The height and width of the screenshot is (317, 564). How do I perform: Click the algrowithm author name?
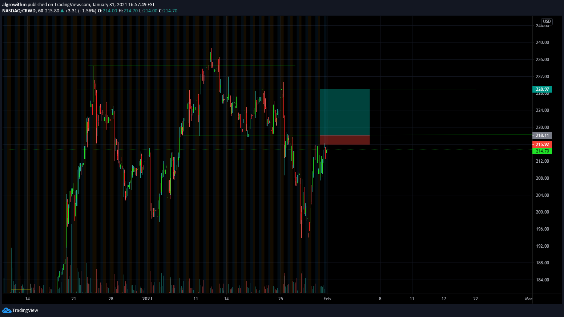(14, 4)
